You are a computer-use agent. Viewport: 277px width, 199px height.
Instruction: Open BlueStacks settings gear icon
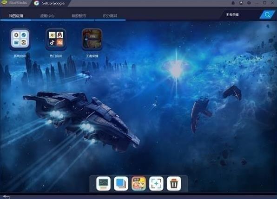pos(249,3)
